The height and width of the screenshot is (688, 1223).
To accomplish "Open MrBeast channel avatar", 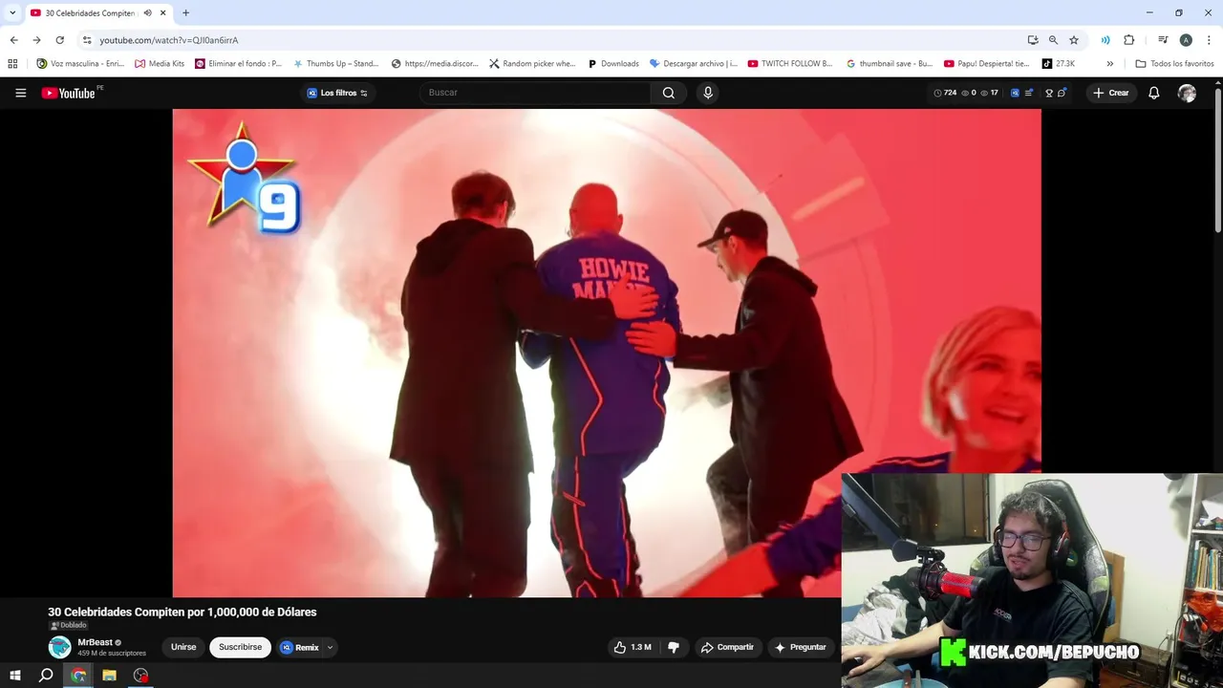I will click(59, 647).
